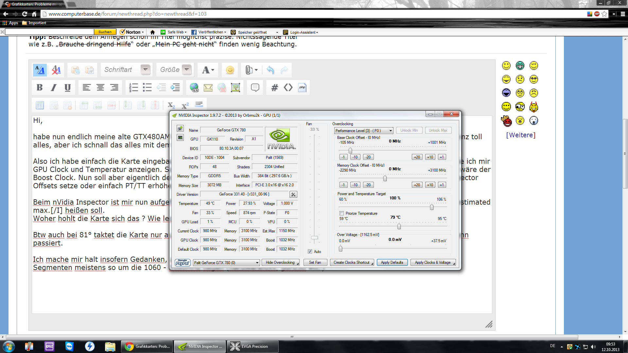Click Base Clock Offset slider handle
The image size is (628, 353).
click(x=350, y=150)
